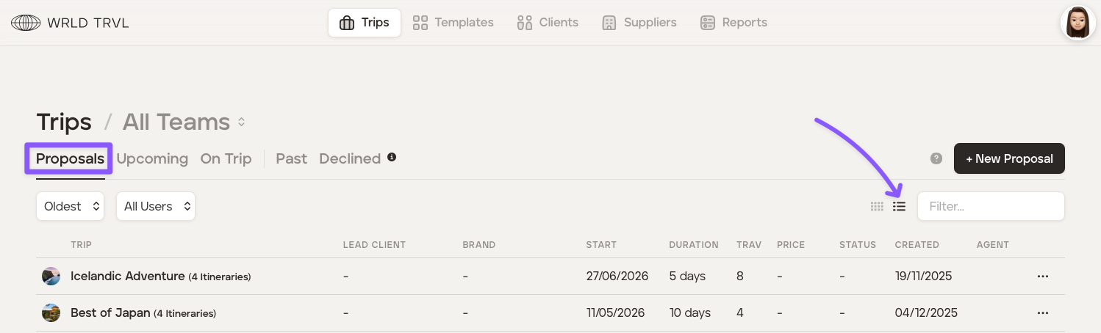This screenshot has width=1101, height=333.
Task: Navigate to the Suppliers section
Action: (x=639, y=23)
